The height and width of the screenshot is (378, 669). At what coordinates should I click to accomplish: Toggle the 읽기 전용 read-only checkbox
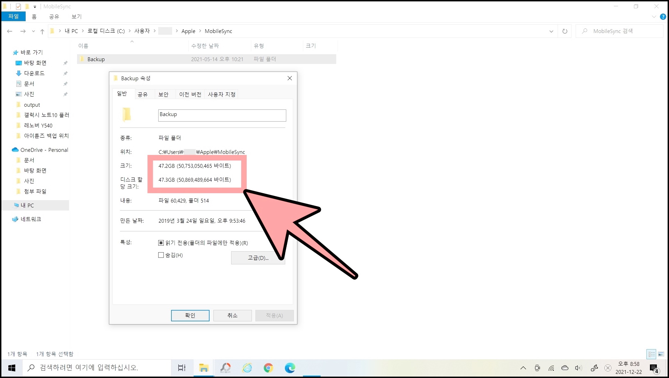pos(161,243)
